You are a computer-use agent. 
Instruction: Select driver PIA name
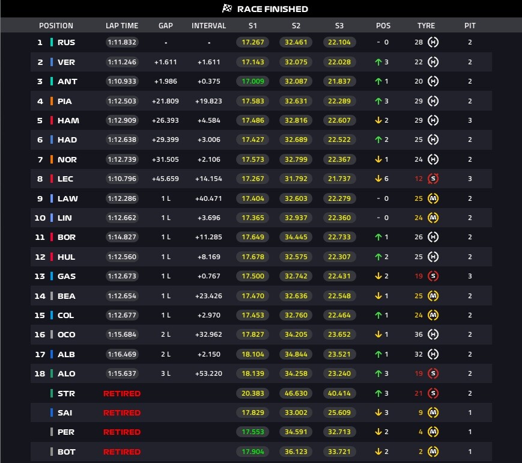[65, 101]
